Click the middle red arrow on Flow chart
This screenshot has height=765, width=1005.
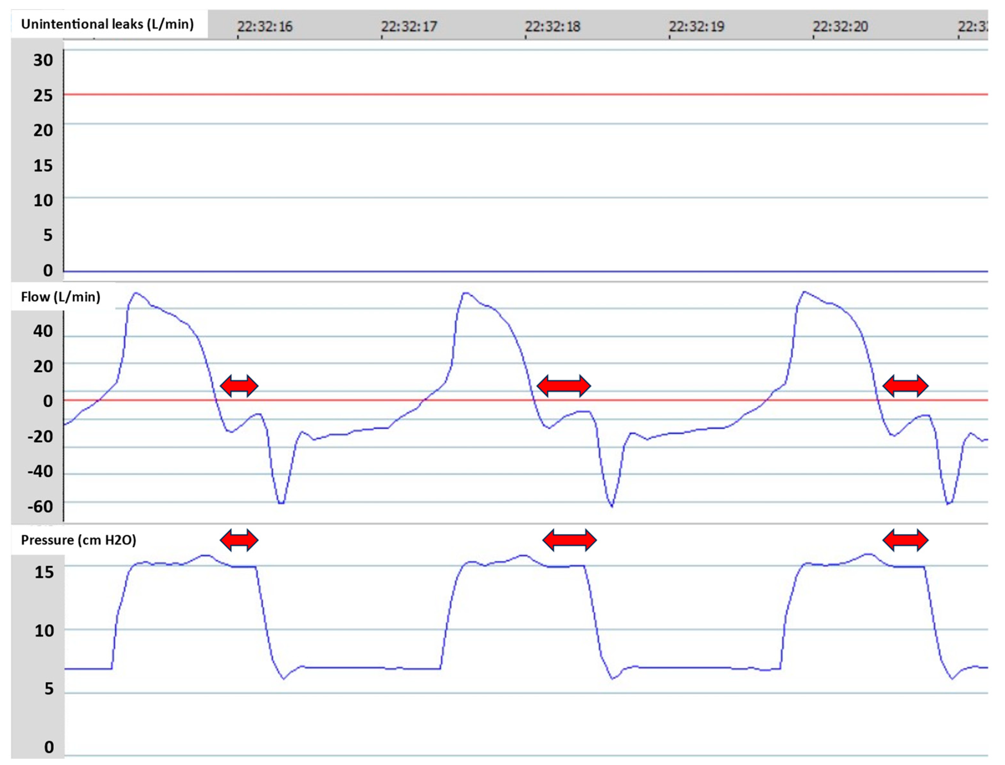click(564, 386)
